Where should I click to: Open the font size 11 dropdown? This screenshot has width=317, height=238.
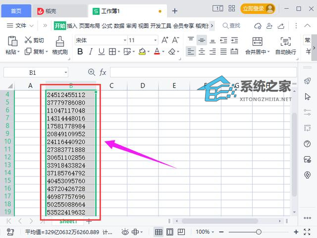coord(155,40)
